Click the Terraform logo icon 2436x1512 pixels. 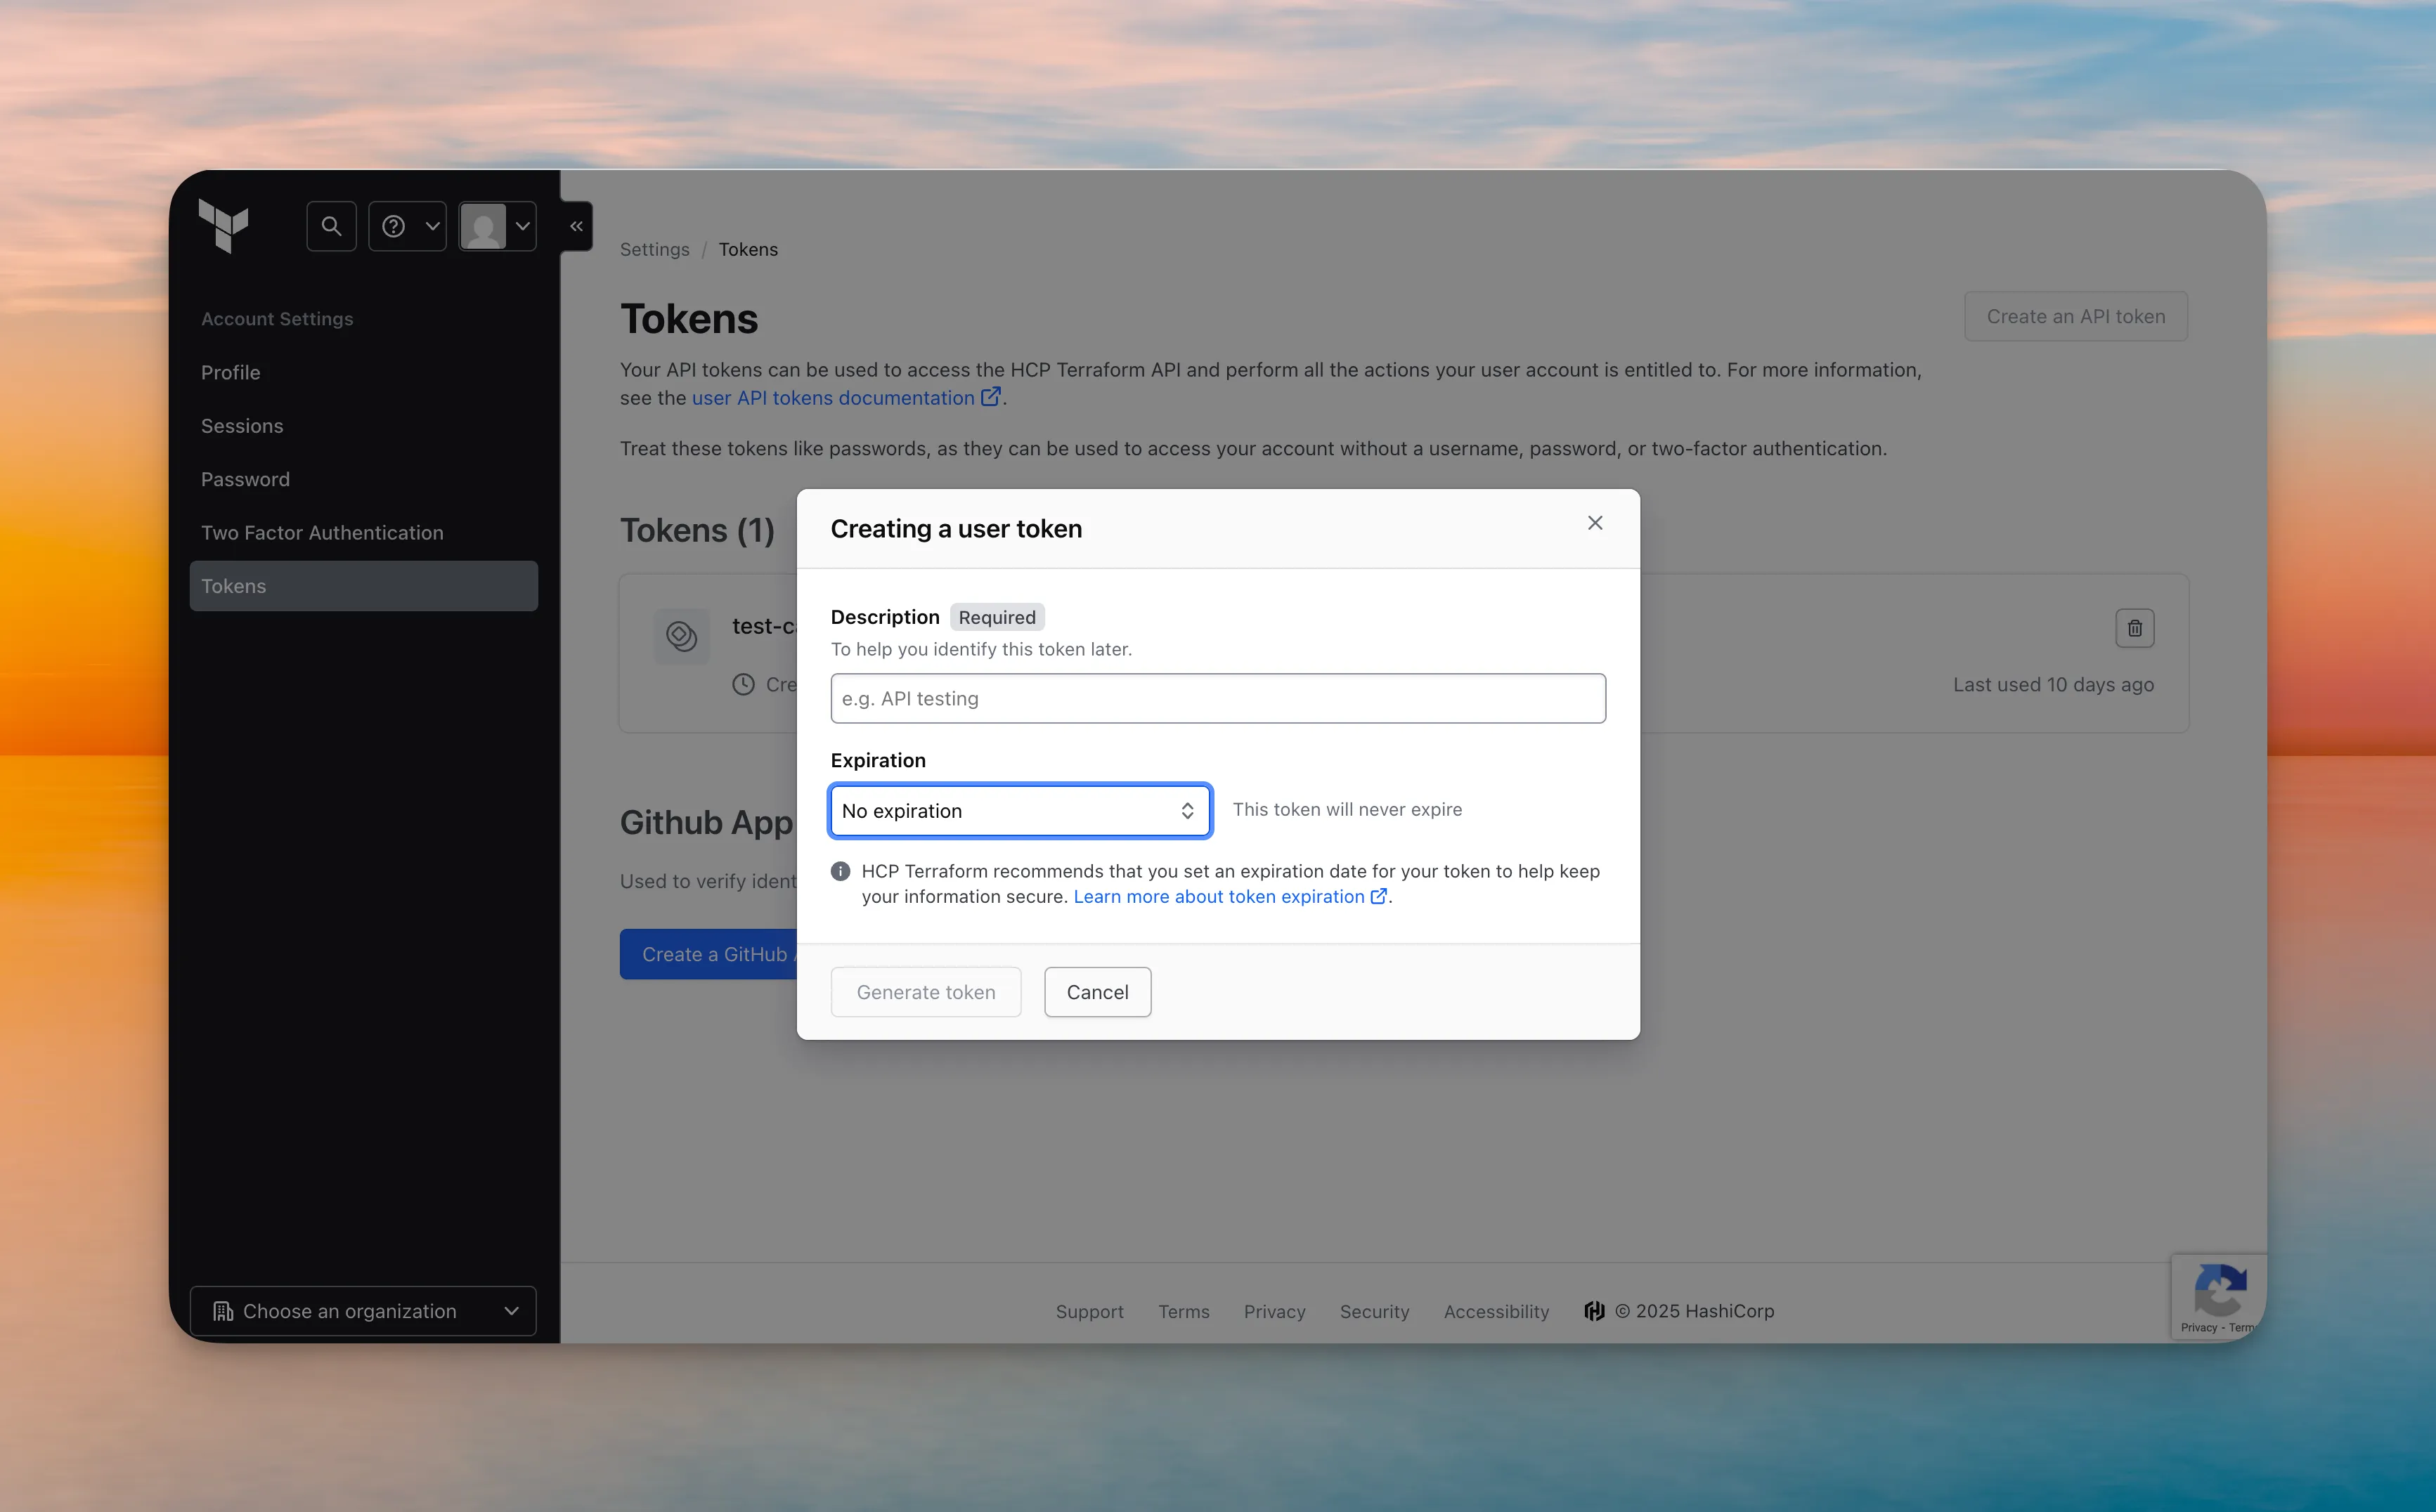point(224,227)
